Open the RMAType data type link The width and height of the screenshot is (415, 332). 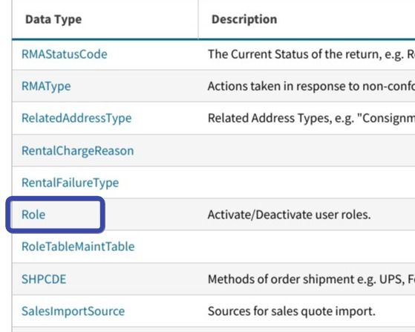pyautogui.click(x=46, y=86)
